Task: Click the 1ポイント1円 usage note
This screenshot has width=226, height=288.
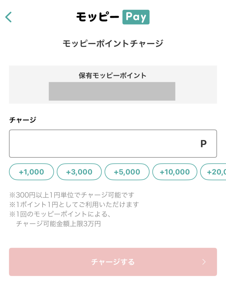Action: (x=74, y=204)
